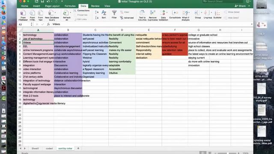
Task: Click Show Detail in ribbon
Action: (232, 12)
